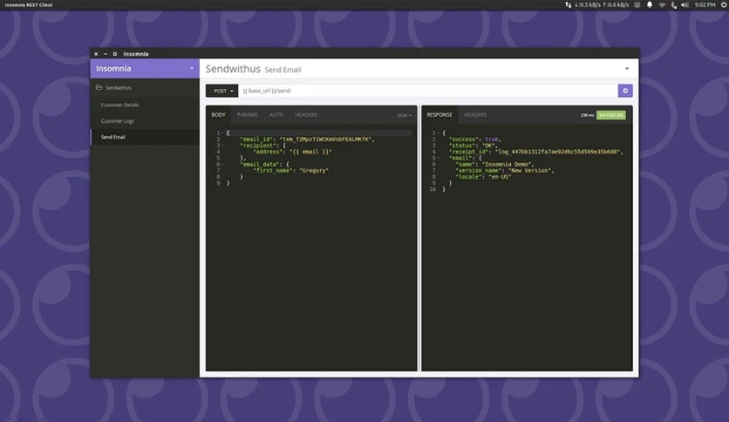Collapse response root object on line 1

438,133
